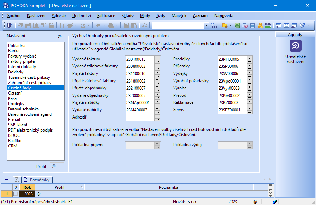Click the PDF export toolbar icon
The image size is (316, 205).
[x=44, y=25]
